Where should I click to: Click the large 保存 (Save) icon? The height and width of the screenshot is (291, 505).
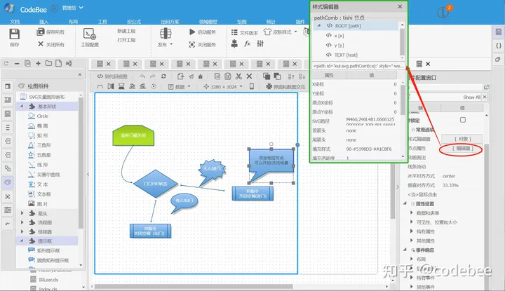pos(15,34)
